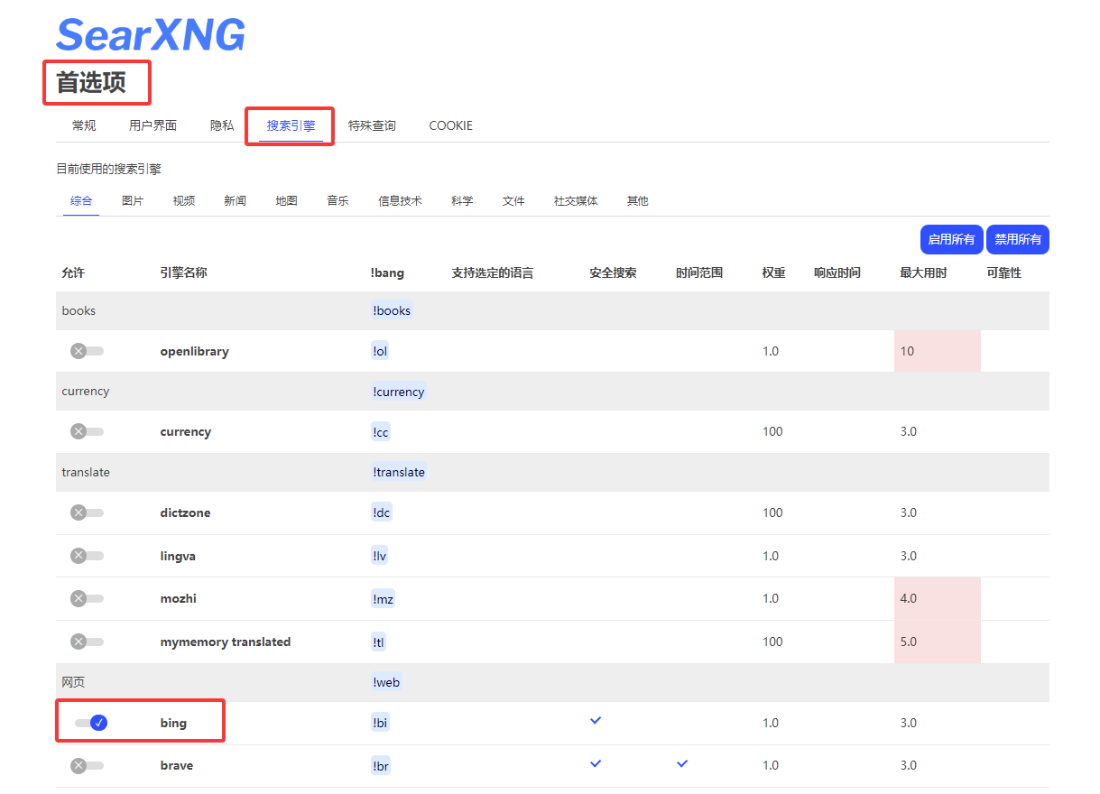
Task: Show the 图片 engine category
Action: click(133, 200)
